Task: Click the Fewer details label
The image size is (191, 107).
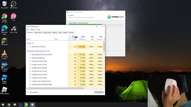Action: click(34, 92)
